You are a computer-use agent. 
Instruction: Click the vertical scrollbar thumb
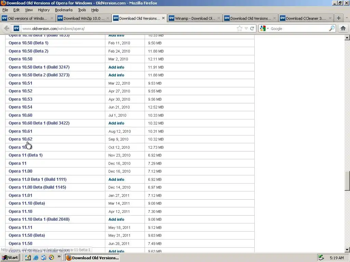347,181
